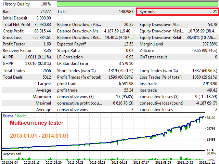Screen dimensions: 219x164
Task: Select the Profit Factor value 1.69
Action: [x=47, y=44]
